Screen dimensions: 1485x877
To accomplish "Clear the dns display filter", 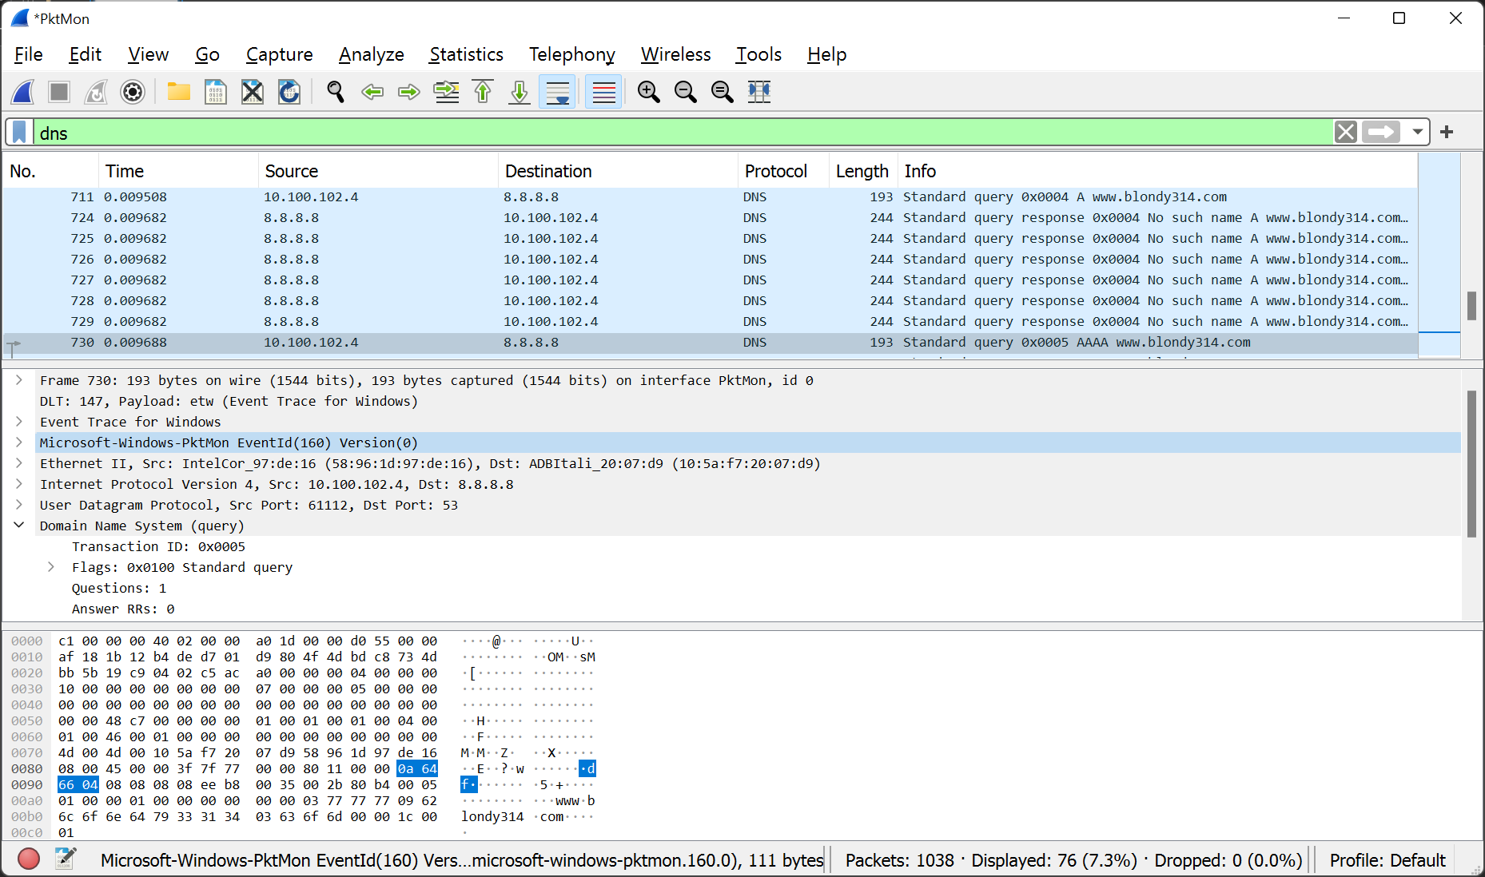I will 1346,132.
